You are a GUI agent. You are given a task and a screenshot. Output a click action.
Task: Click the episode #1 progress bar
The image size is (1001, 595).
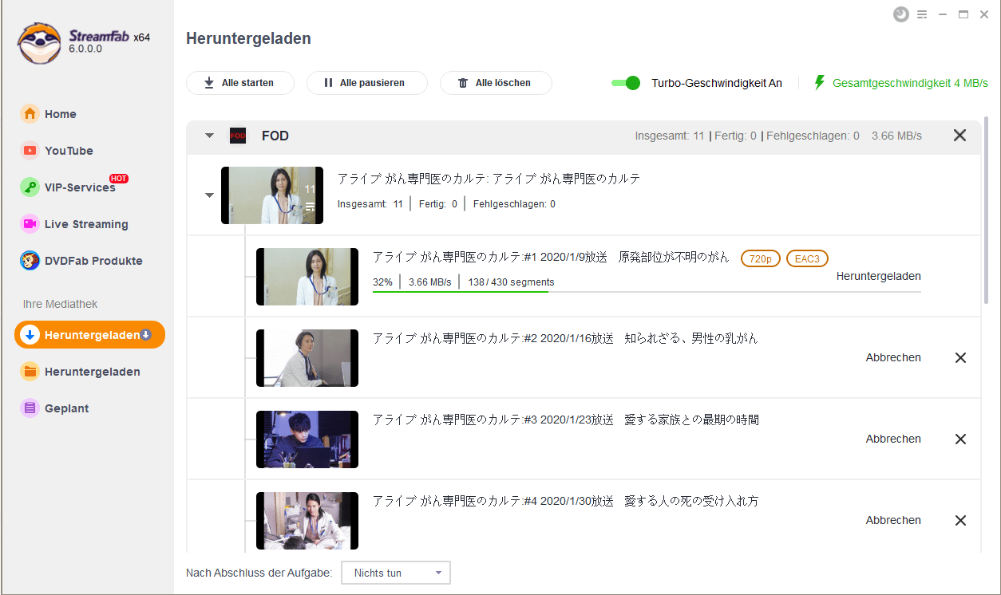coord(647,292)
